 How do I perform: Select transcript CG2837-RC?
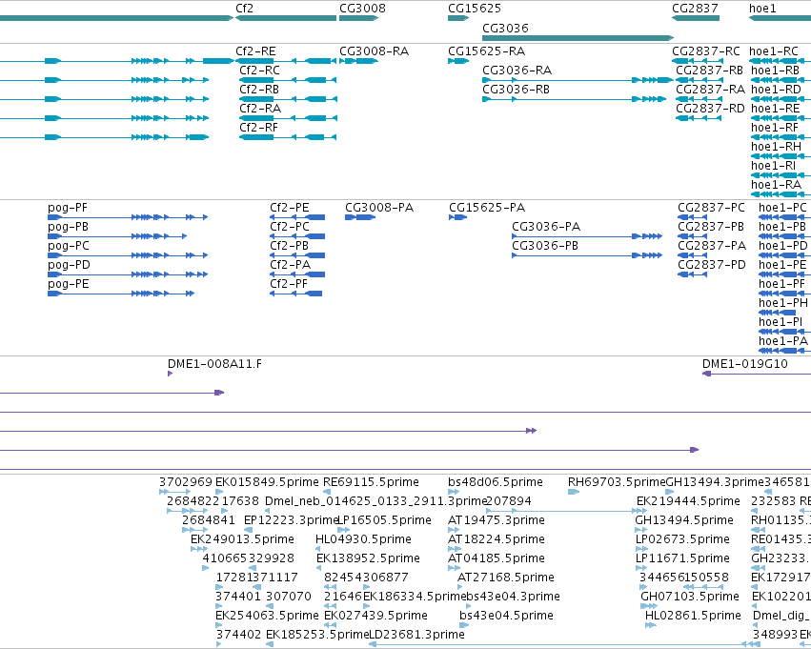(697, 61)
